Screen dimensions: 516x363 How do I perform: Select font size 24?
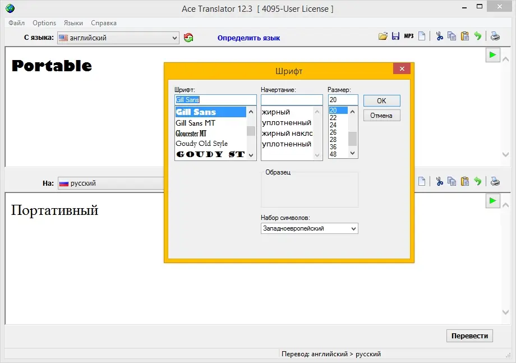click(338, 125)
